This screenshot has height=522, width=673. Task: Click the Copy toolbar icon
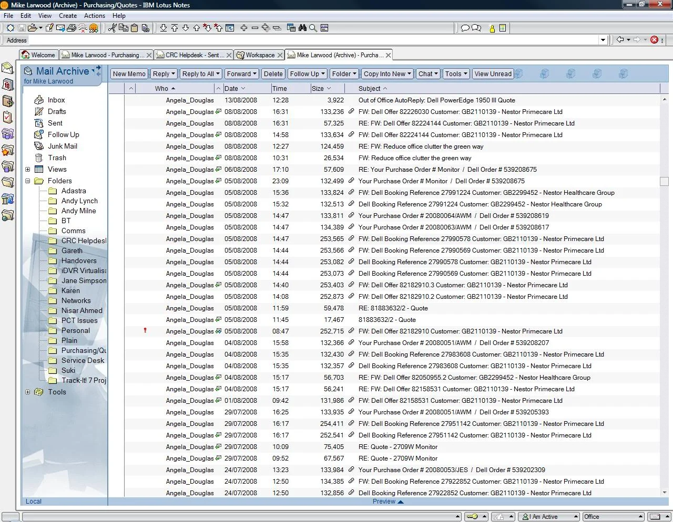124,28
